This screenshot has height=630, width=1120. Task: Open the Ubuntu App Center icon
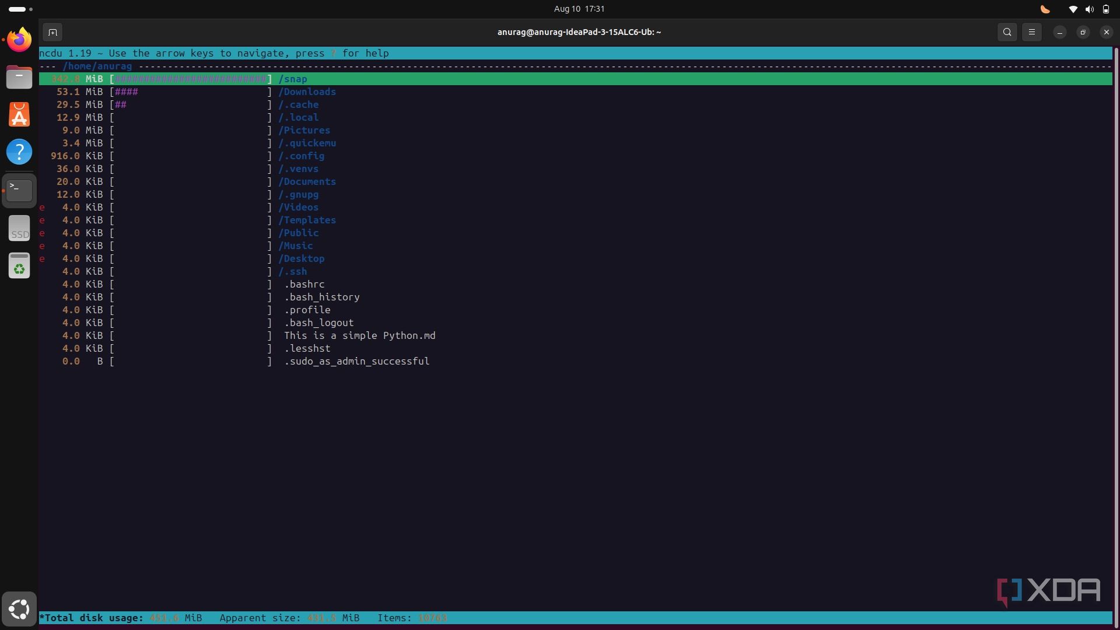(19, 114)
